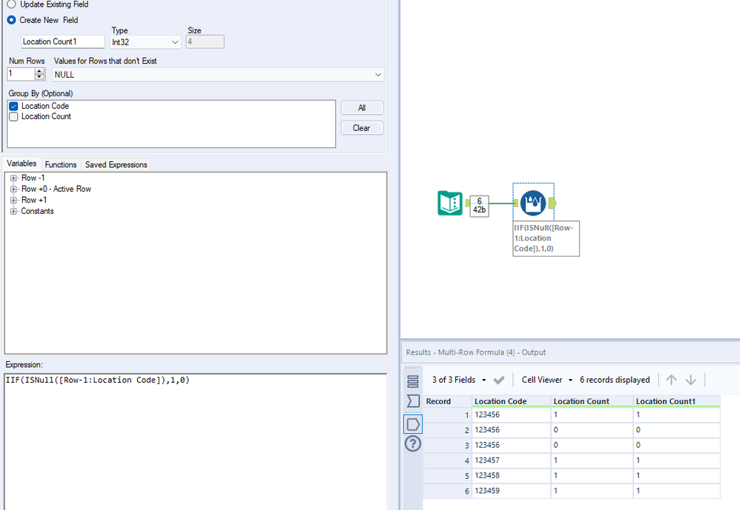
Task: Switch to the Functions tab
Action: point(61,164)
